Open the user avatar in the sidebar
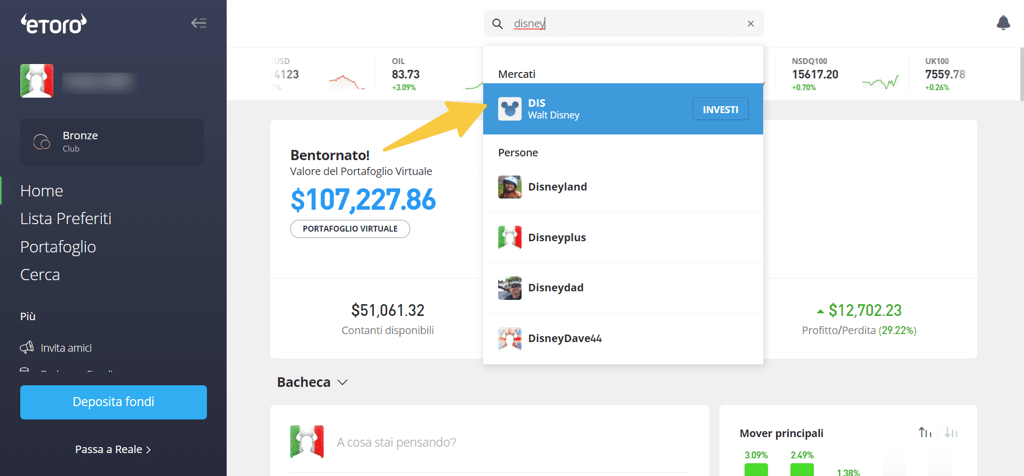 click(37, 81)
